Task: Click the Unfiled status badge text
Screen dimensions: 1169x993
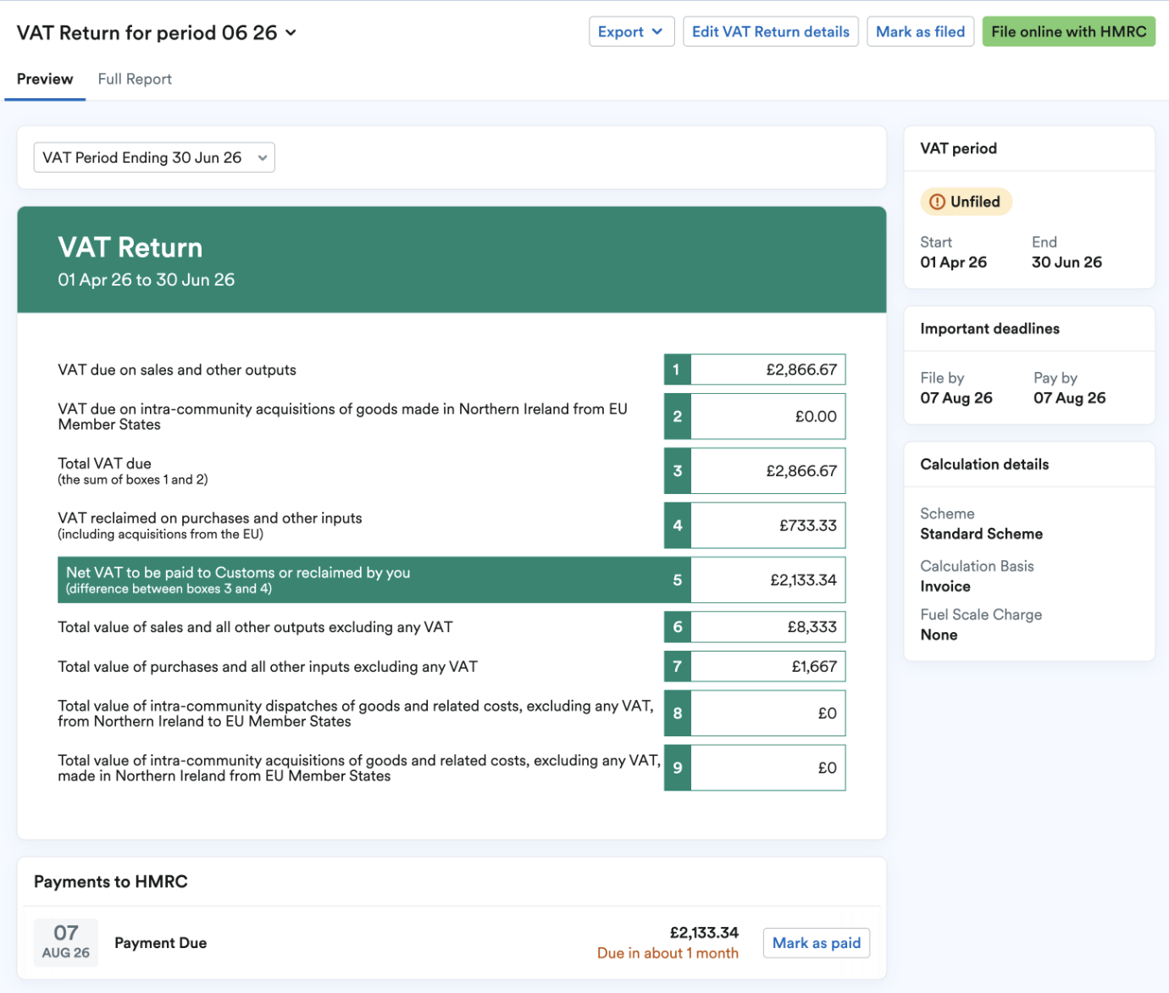Action: tap(975, 202)
